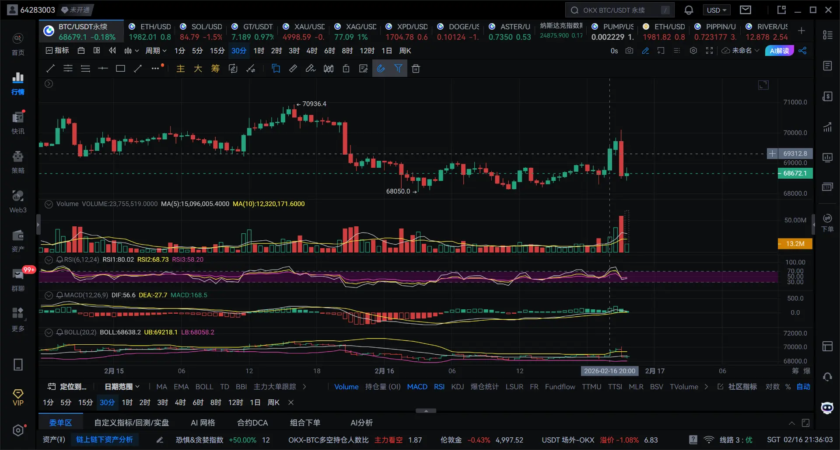Open the 未命名 layout dropdown

[x=740, y=51]
